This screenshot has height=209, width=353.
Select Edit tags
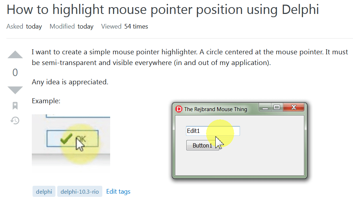[x=118, y=191]
